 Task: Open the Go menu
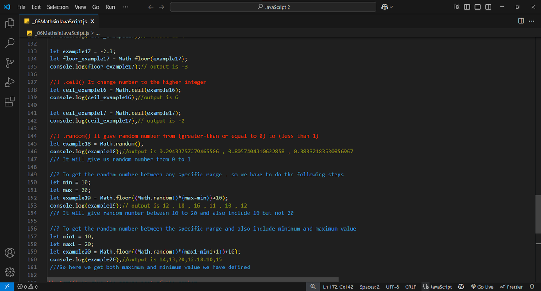96,7
